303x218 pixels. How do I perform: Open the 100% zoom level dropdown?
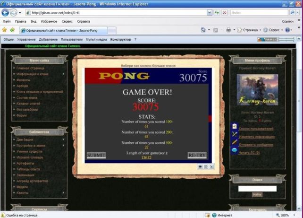point(295,215)
